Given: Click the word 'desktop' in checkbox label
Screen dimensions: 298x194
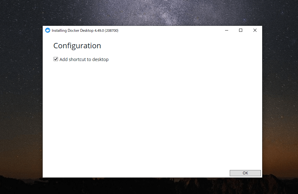Looking at the screenshot, I should [100, 59].
